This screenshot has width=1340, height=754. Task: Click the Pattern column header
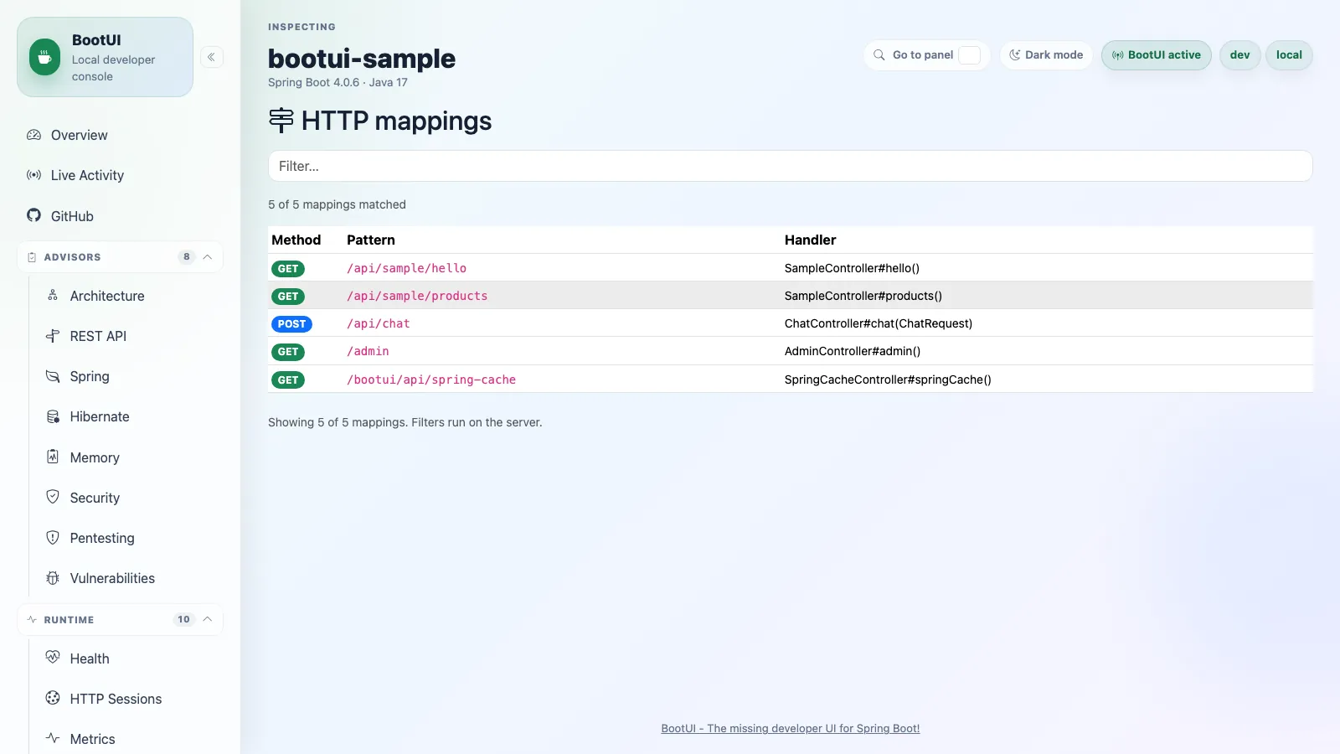click(x=371, y=240)
